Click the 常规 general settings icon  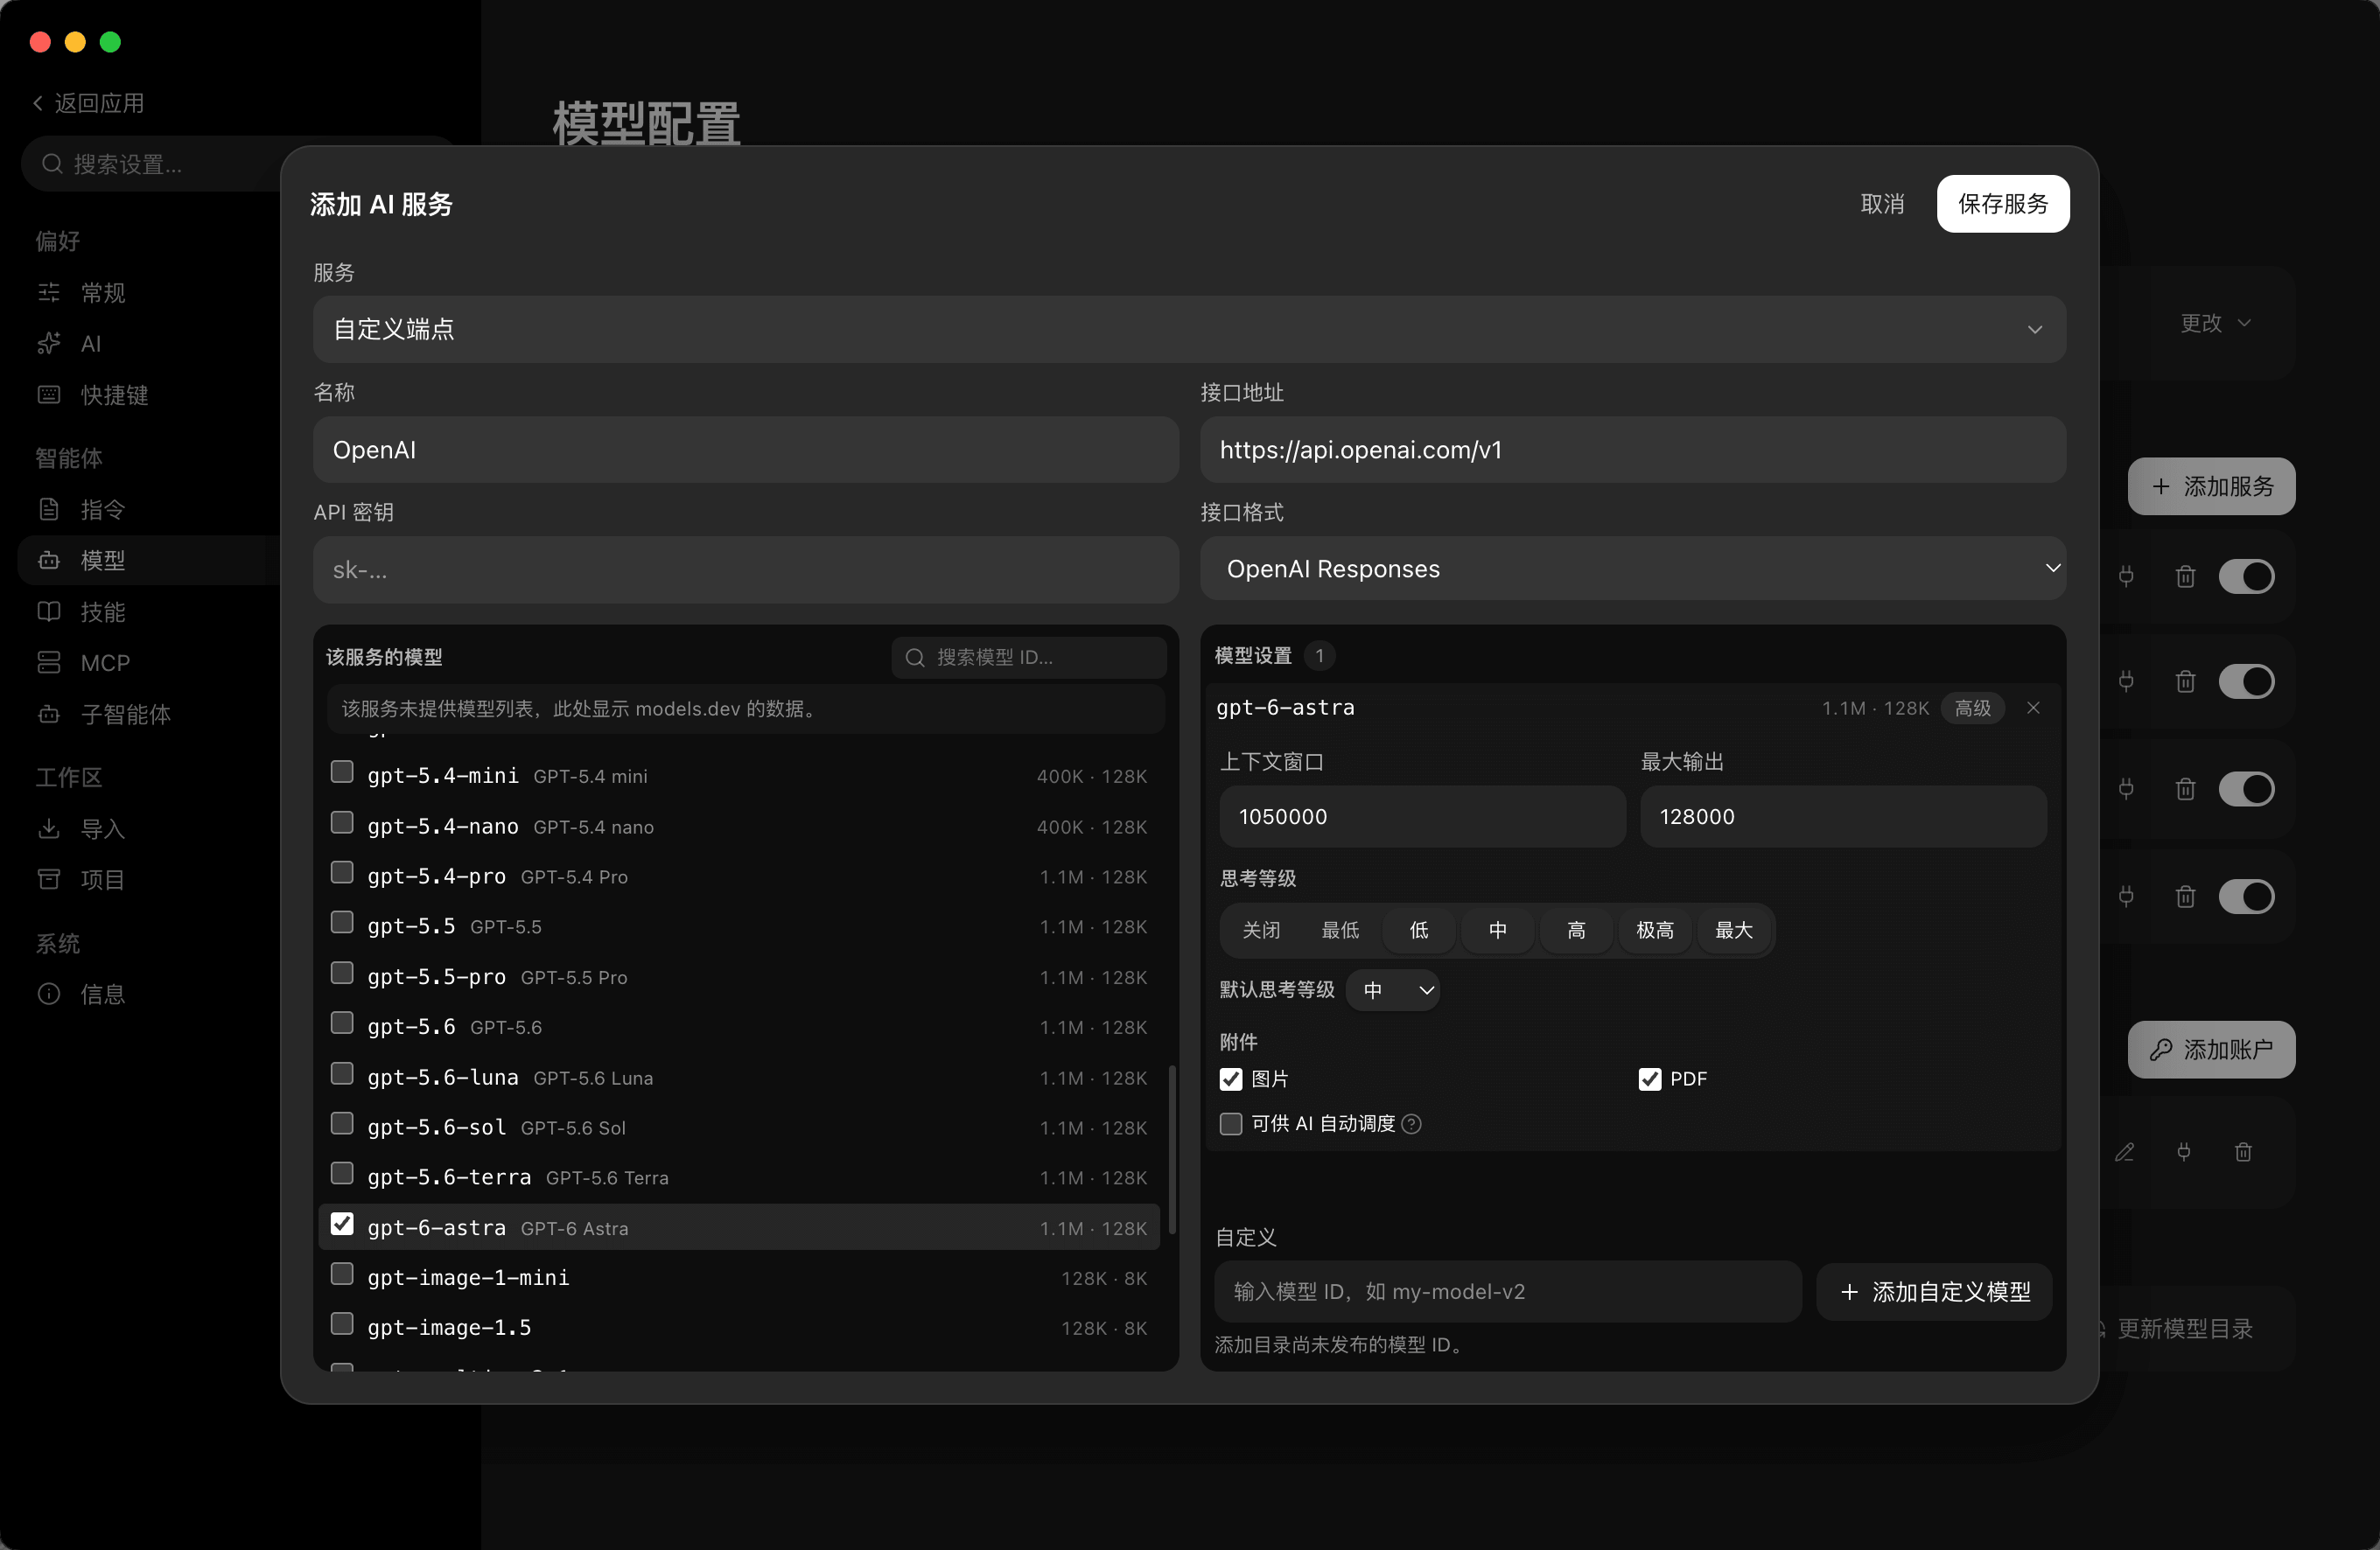coord(49,292)
